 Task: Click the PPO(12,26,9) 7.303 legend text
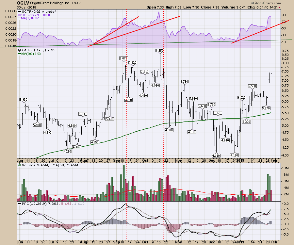(40, 204)
